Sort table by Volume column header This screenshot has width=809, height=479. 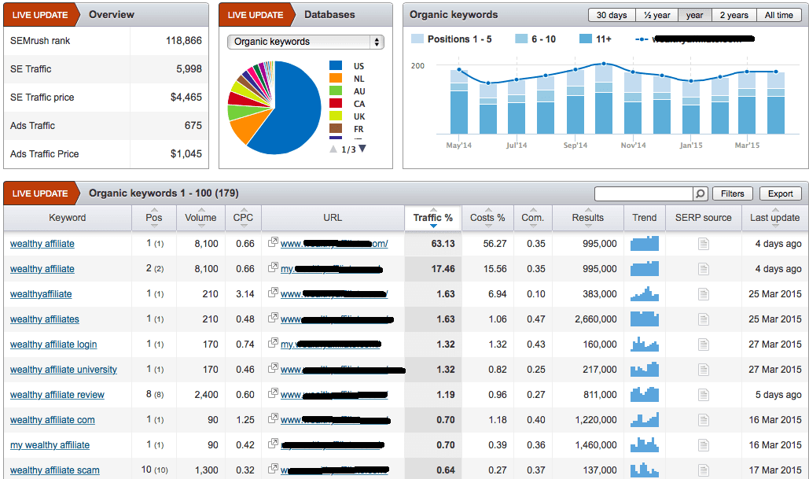click(200, 218)
